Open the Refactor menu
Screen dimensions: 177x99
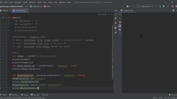click(32, 2)
